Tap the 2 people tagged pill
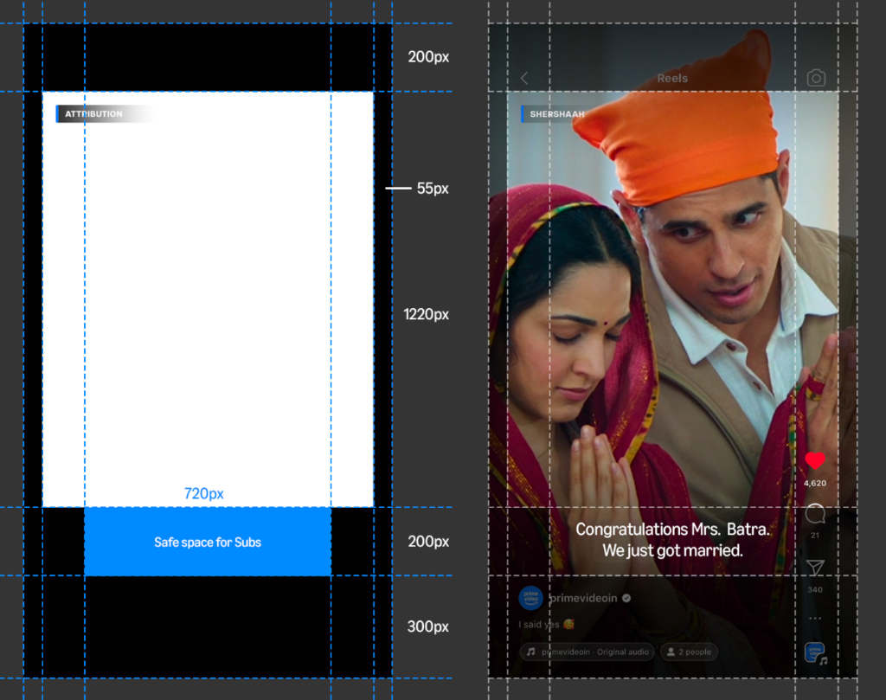Image resolution: width=886 pixels, height=700 pixels. click(x=689, y=652)
